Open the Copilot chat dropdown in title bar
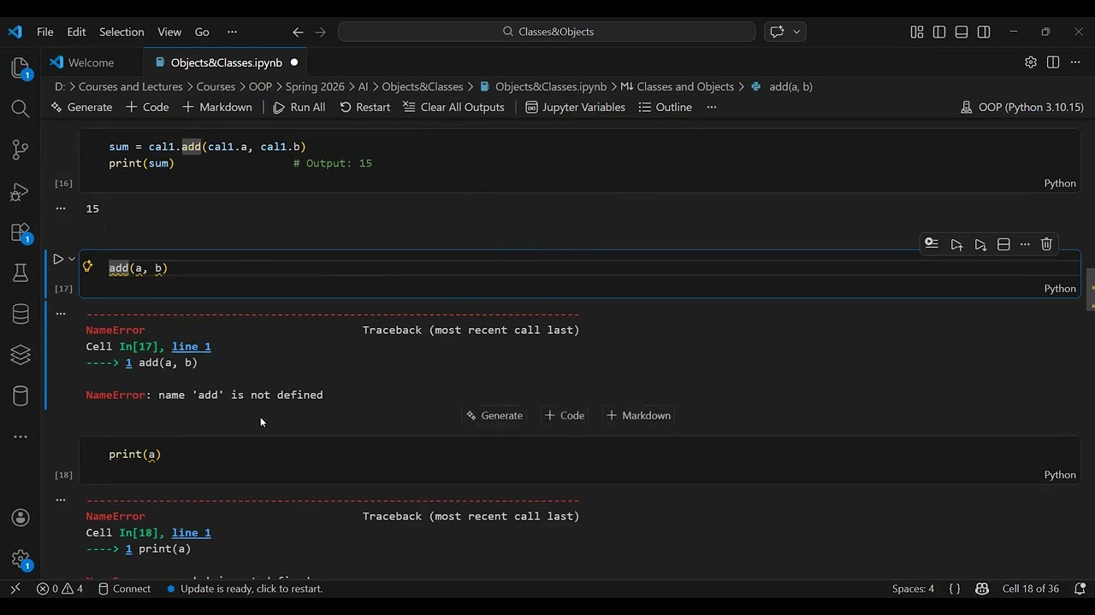This screenshot has height=615, width=1095. pyautogui.click(x=797, y=32)
